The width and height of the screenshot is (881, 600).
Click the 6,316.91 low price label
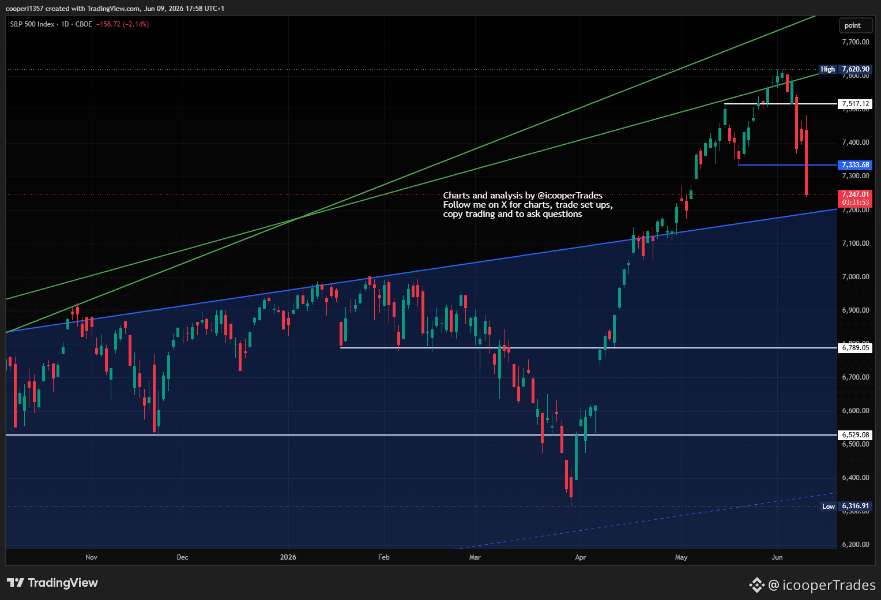(855, 507)
